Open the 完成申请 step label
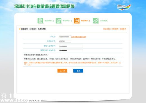 click(104, 21)
